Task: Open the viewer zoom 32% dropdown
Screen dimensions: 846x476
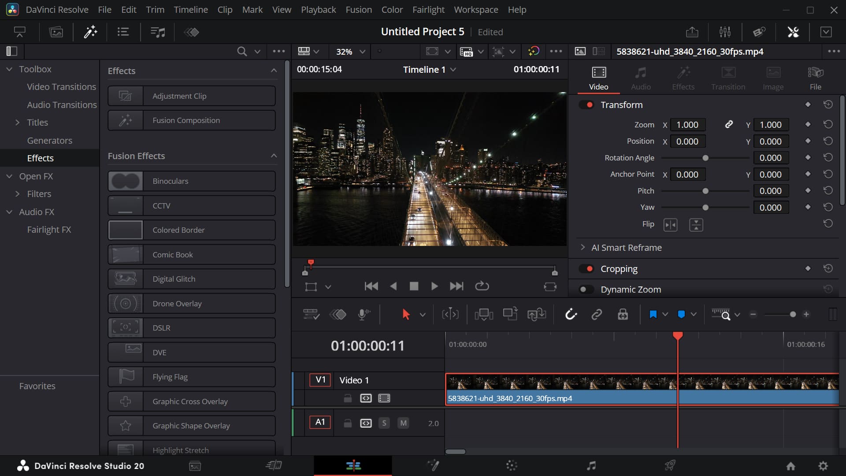Action: click(x=350, y=52)
